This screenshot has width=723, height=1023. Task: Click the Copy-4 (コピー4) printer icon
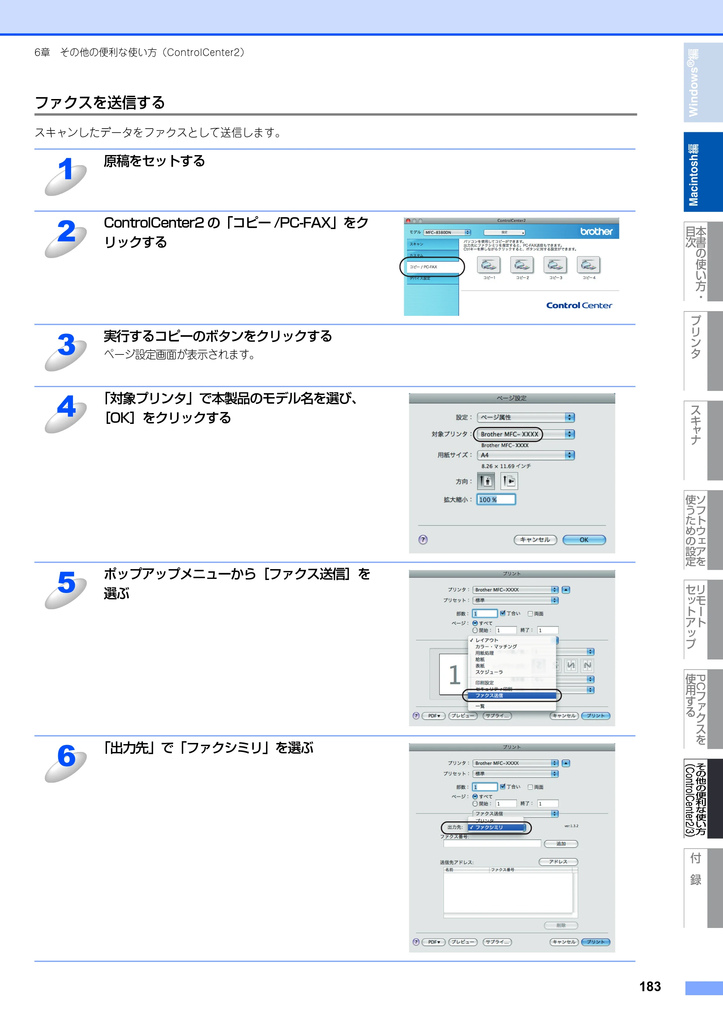click(x=589, y=265)
